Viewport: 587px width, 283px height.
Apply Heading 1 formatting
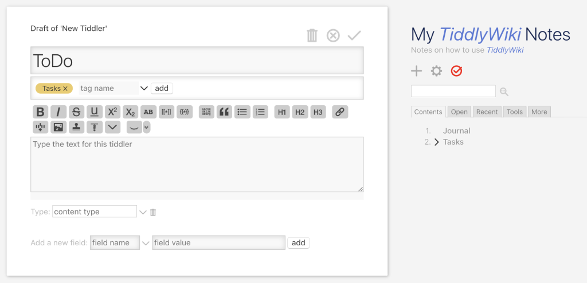[x=281, y=112]
